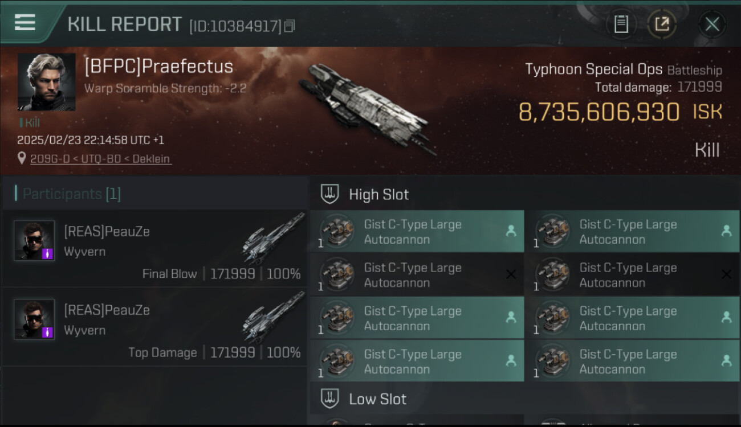Open the hamburger menu
The width and height of the screenshot is (741, 427).
point(25,23)
